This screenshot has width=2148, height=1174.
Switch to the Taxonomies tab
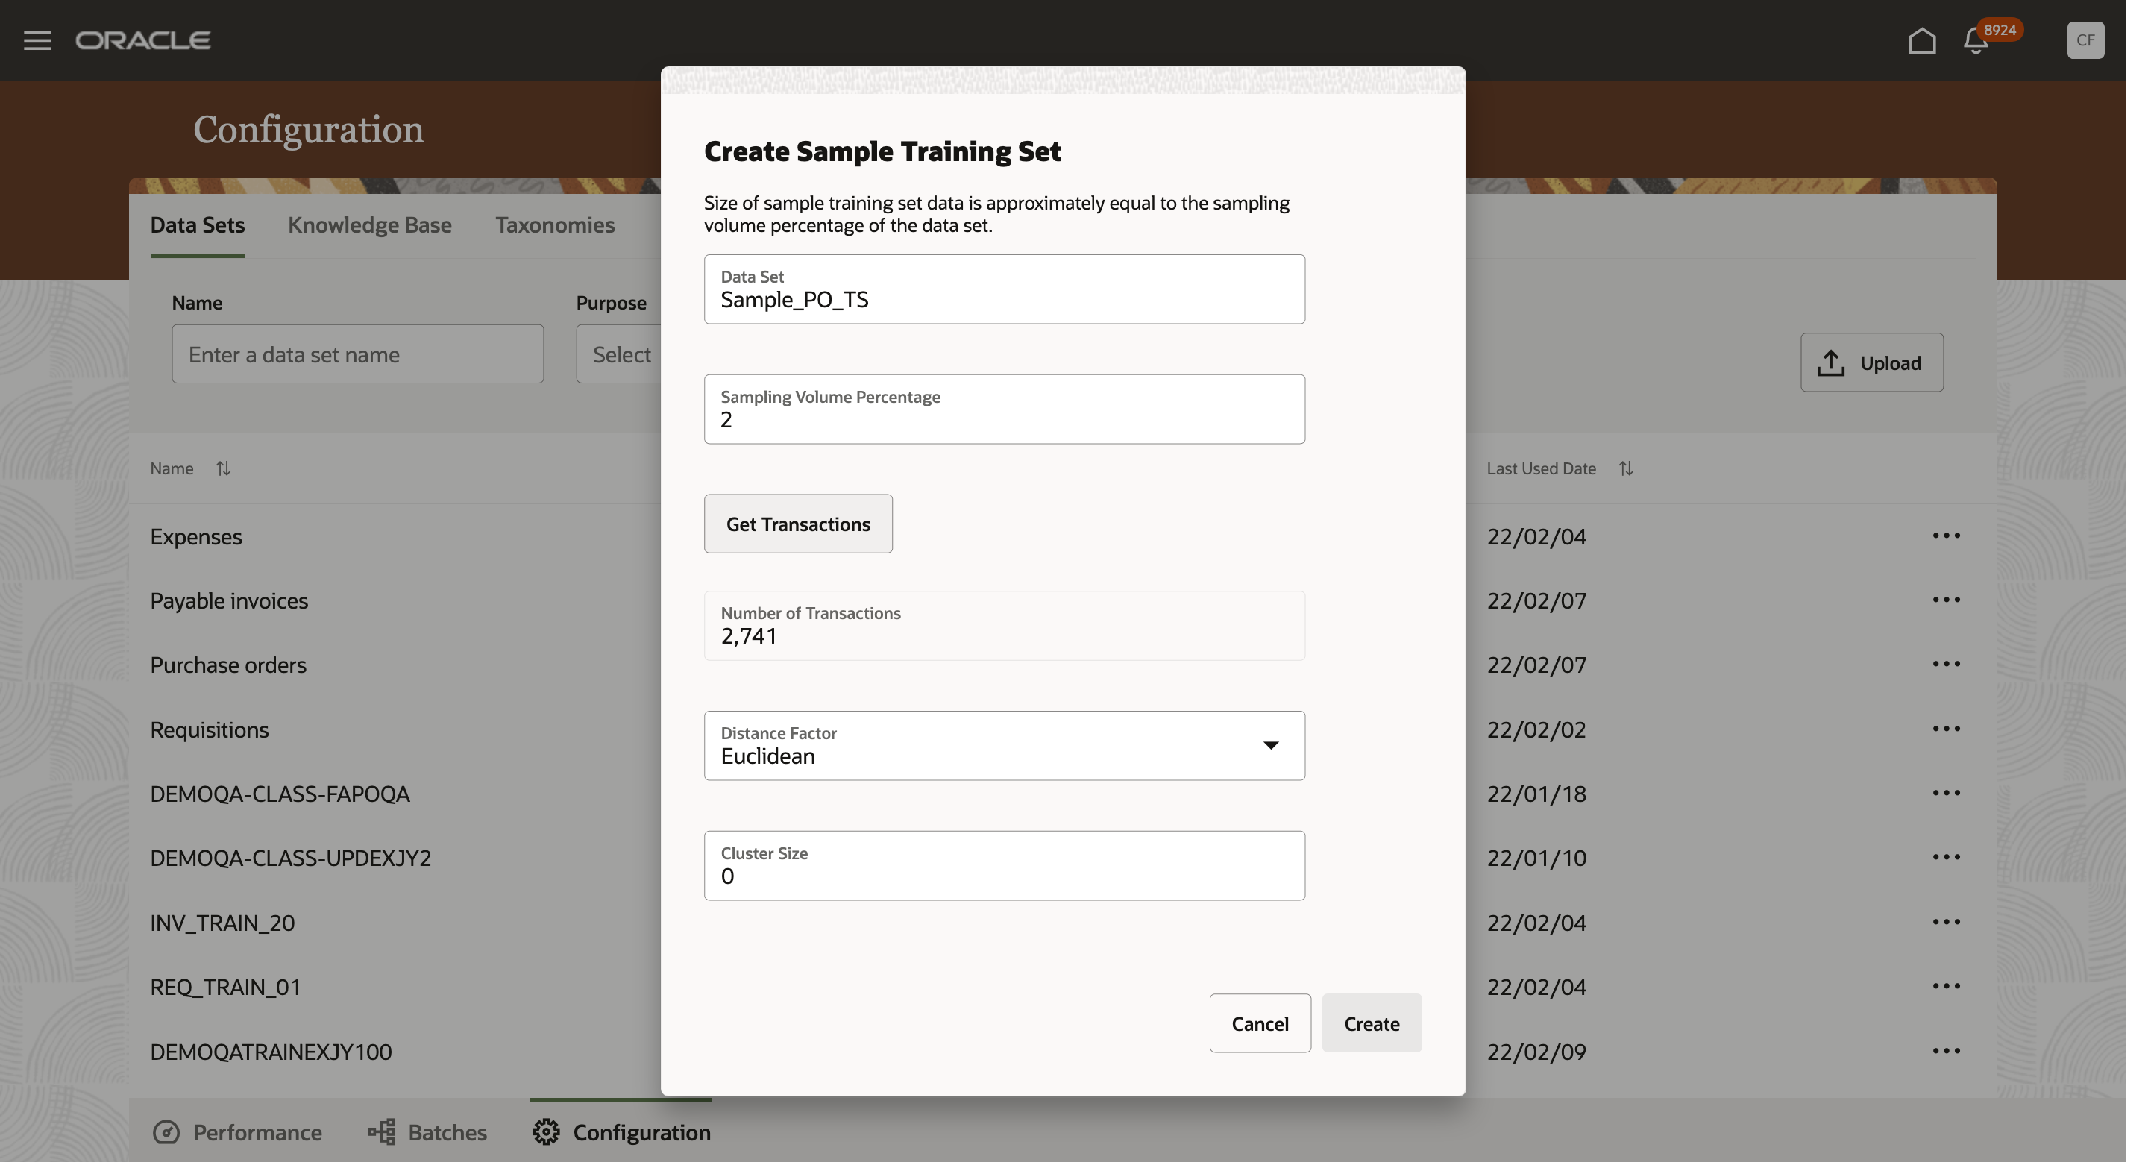[x=554, y=225]
